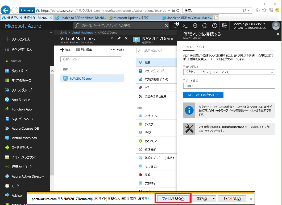Click キャンセル in the download bar
Screen dimensions: 282x205
coord(232,199)
